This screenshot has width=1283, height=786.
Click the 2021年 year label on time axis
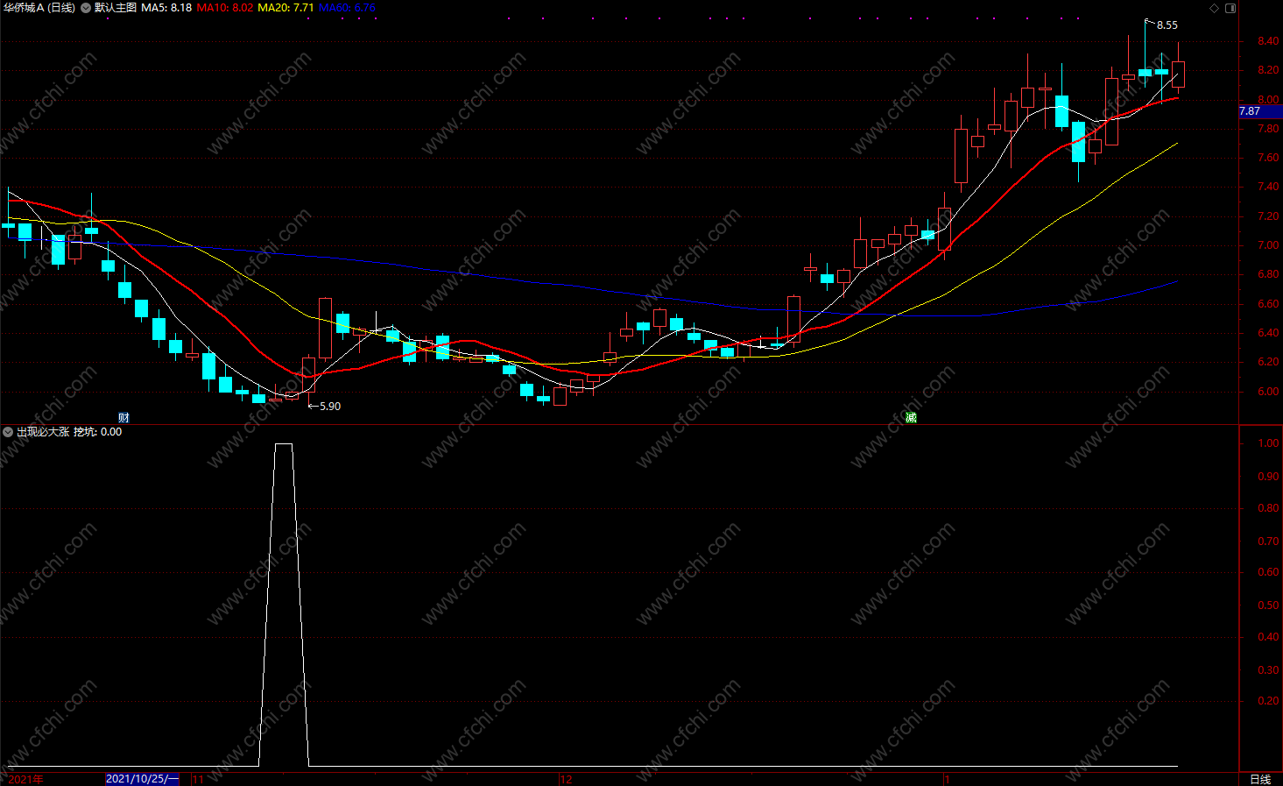click(25, 779)
